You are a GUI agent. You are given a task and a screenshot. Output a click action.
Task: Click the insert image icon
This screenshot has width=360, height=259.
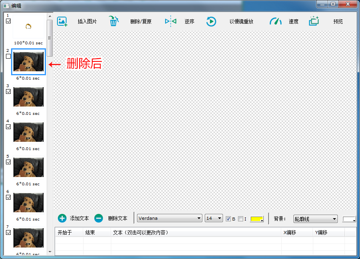coord(62,21)
